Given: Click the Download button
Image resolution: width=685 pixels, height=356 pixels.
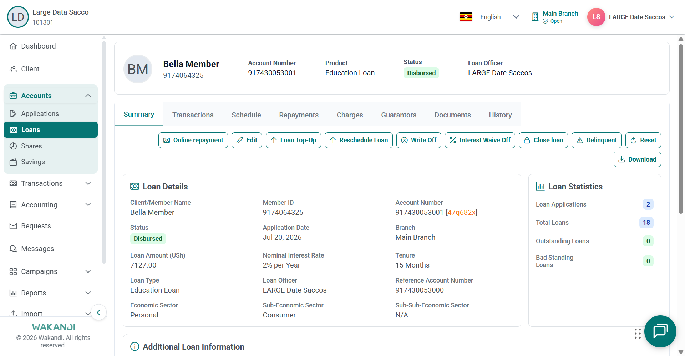Looking at the screenshot, I should pos(637,159).
